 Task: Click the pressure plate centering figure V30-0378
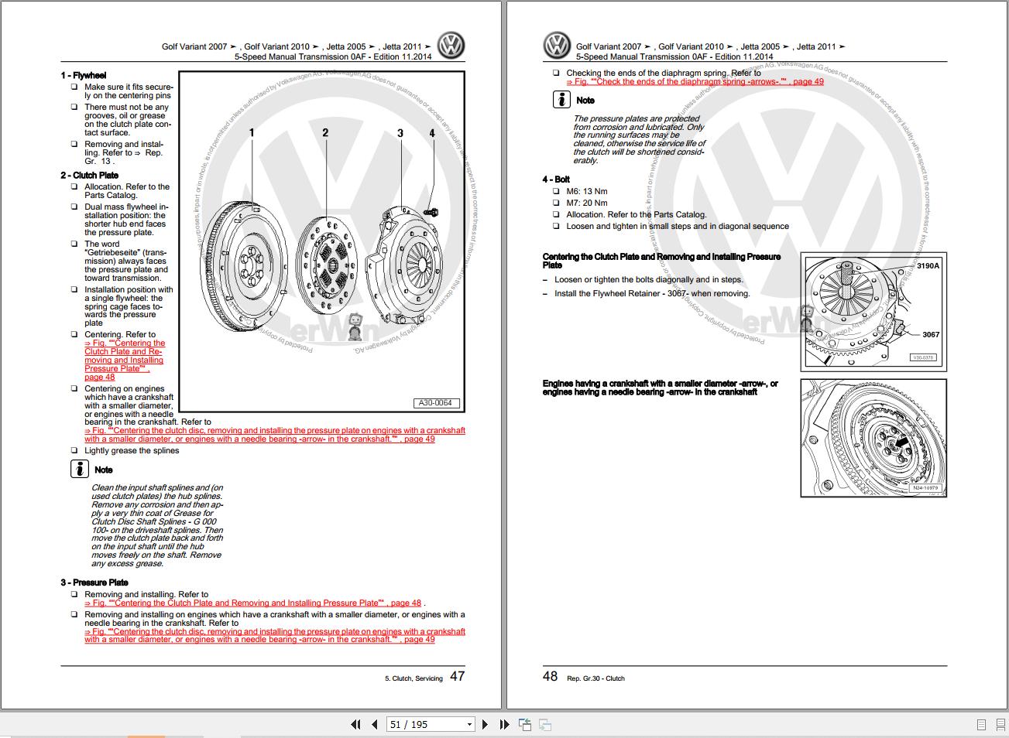click(x=873, y=311)
